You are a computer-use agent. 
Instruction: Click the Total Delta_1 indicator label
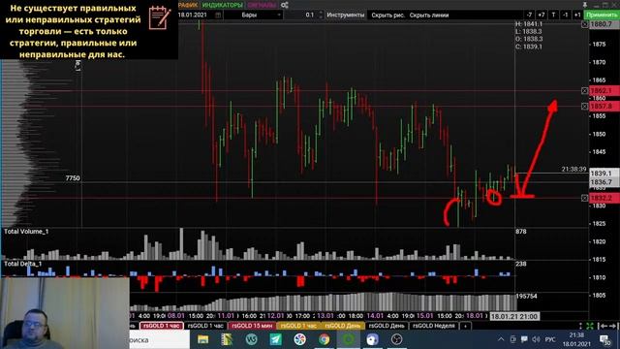(22, 264)
